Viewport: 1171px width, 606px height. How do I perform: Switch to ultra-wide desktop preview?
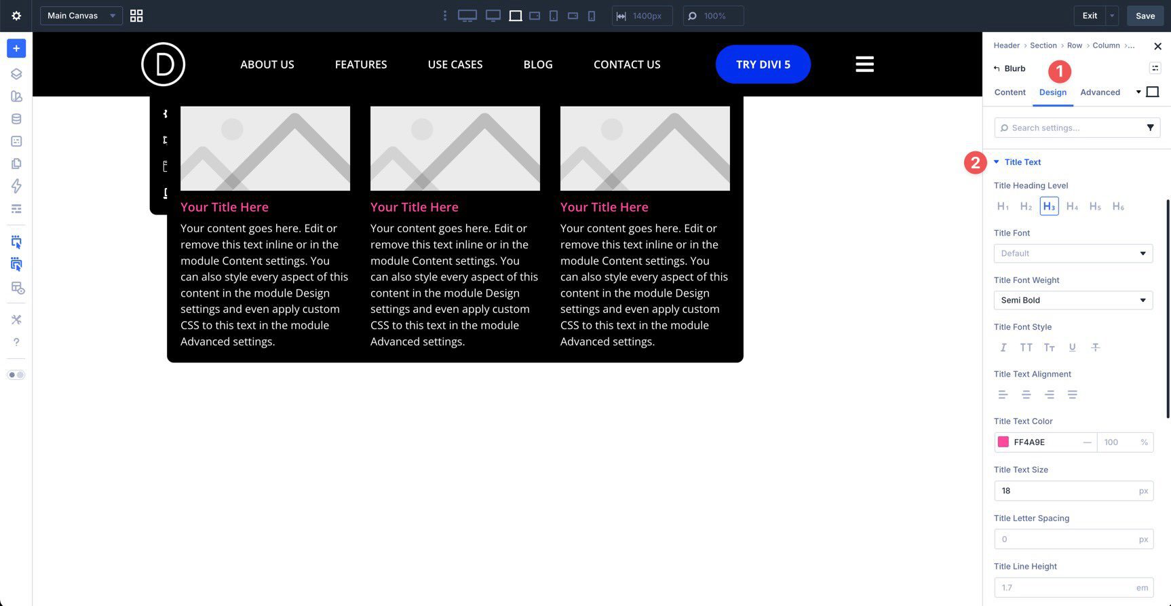point(467,16)
